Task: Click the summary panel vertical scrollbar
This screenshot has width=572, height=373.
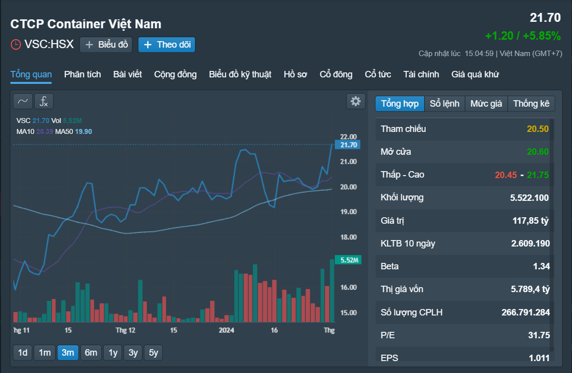Action: (552, 235)
